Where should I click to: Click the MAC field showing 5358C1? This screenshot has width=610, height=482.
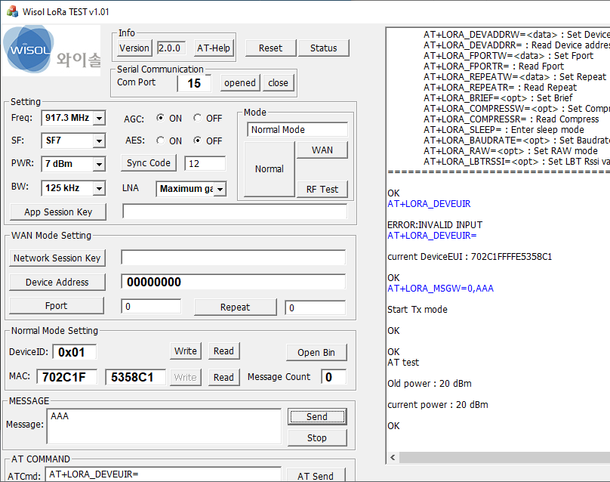coord(135,377)
